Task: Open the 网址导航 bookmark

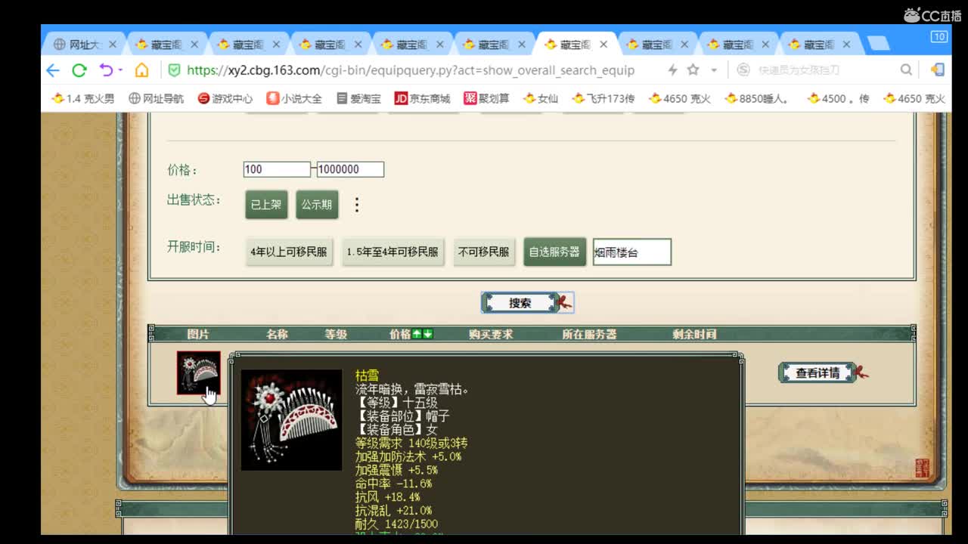Action: pos(157,98)
